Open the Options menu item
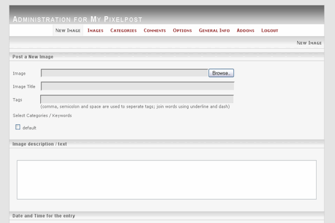 click(x=182, y=31)
